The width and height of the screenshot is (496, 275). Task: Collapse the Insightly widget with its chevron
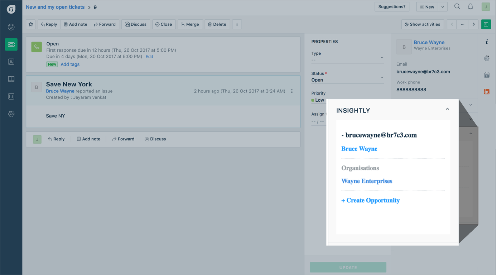447,109
